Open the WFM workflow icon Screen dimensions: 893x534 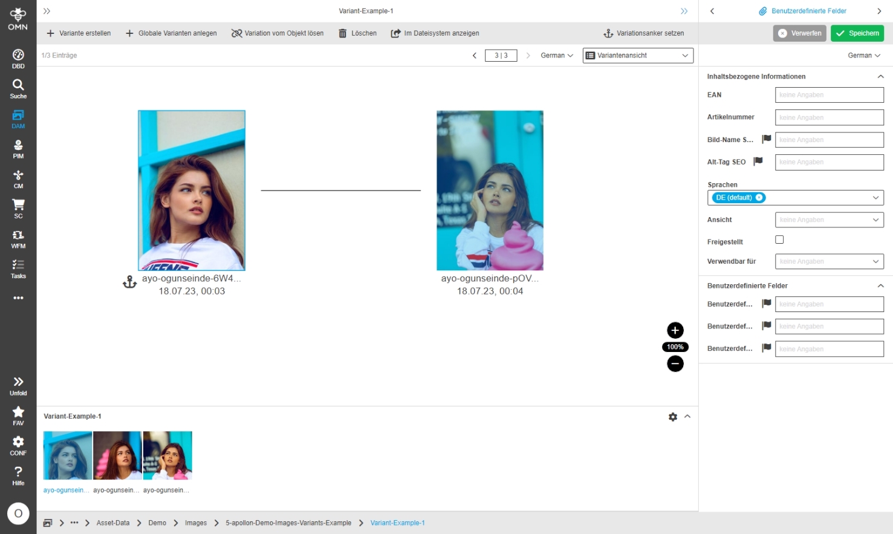coord(18,239)
